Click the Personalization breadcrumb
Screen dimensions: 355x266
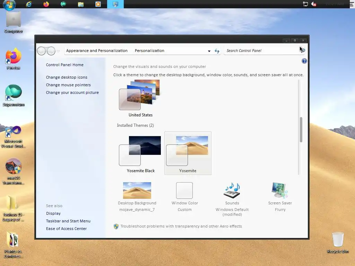click(149, 51)
